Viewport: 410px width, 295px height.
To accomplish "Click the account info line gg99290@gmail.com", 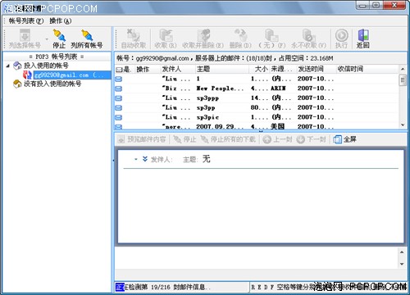I will pos(225,58).
